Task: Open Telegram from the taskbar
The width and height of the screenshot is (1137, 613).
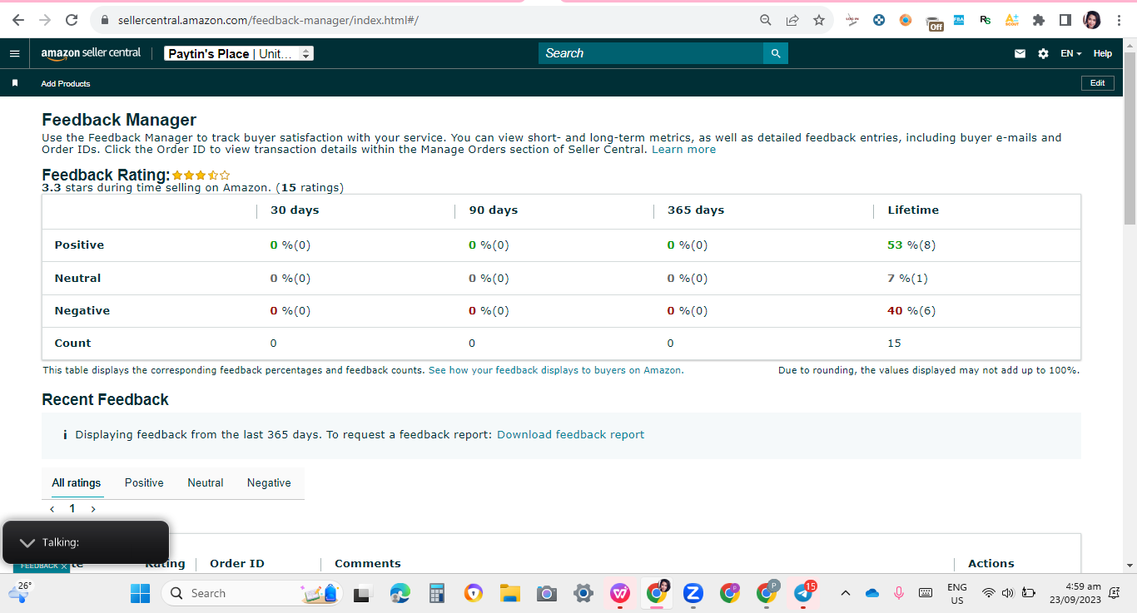Action: tap(803, 593)
